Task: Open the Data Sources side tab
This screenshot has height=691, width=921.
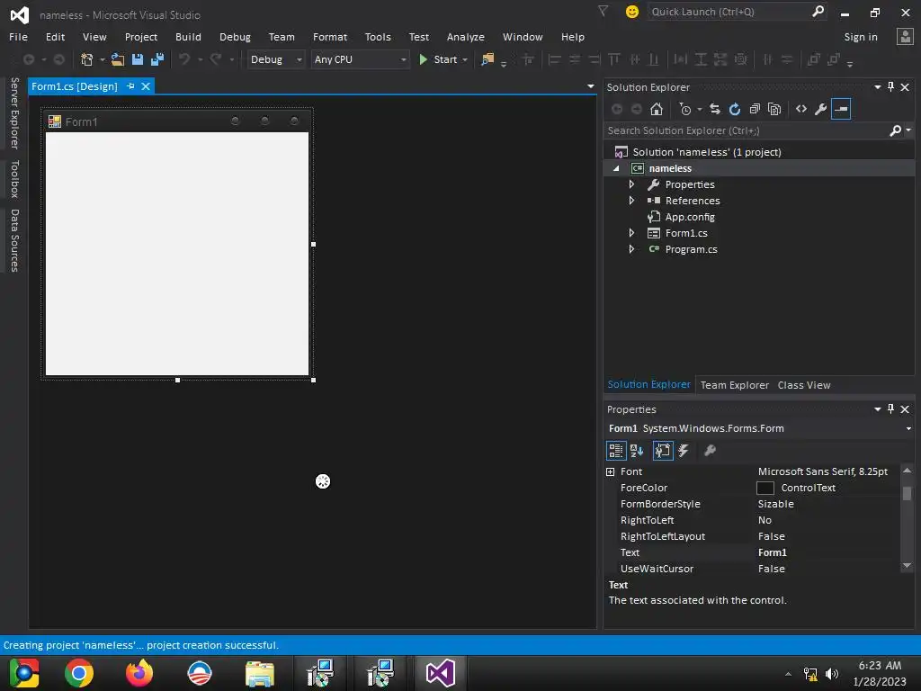Action: [x=14, y=240]
